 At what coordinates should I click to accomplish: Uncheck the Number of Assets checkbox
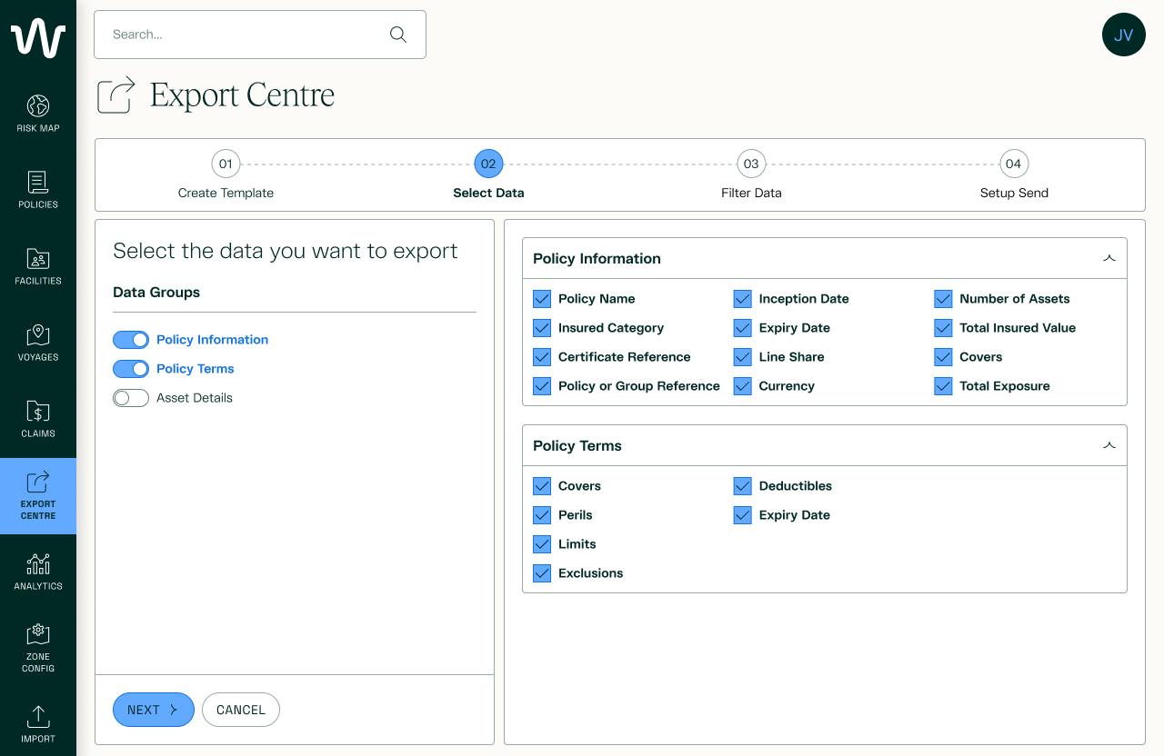pos(943,299)
